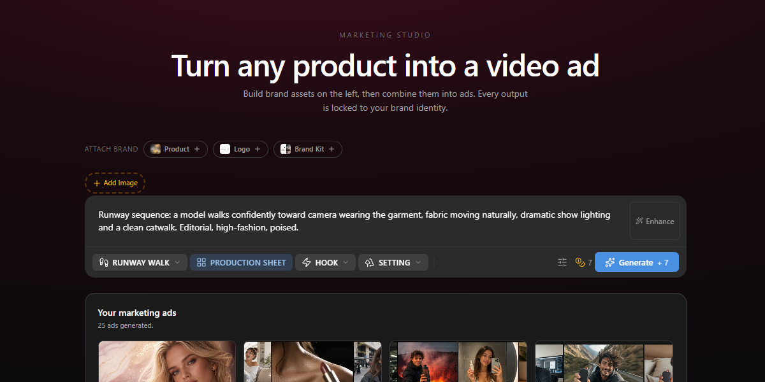Click the "MARKETING STUDIO" label
The width and height of the screenshot is (765, 382).
(385, 35)
